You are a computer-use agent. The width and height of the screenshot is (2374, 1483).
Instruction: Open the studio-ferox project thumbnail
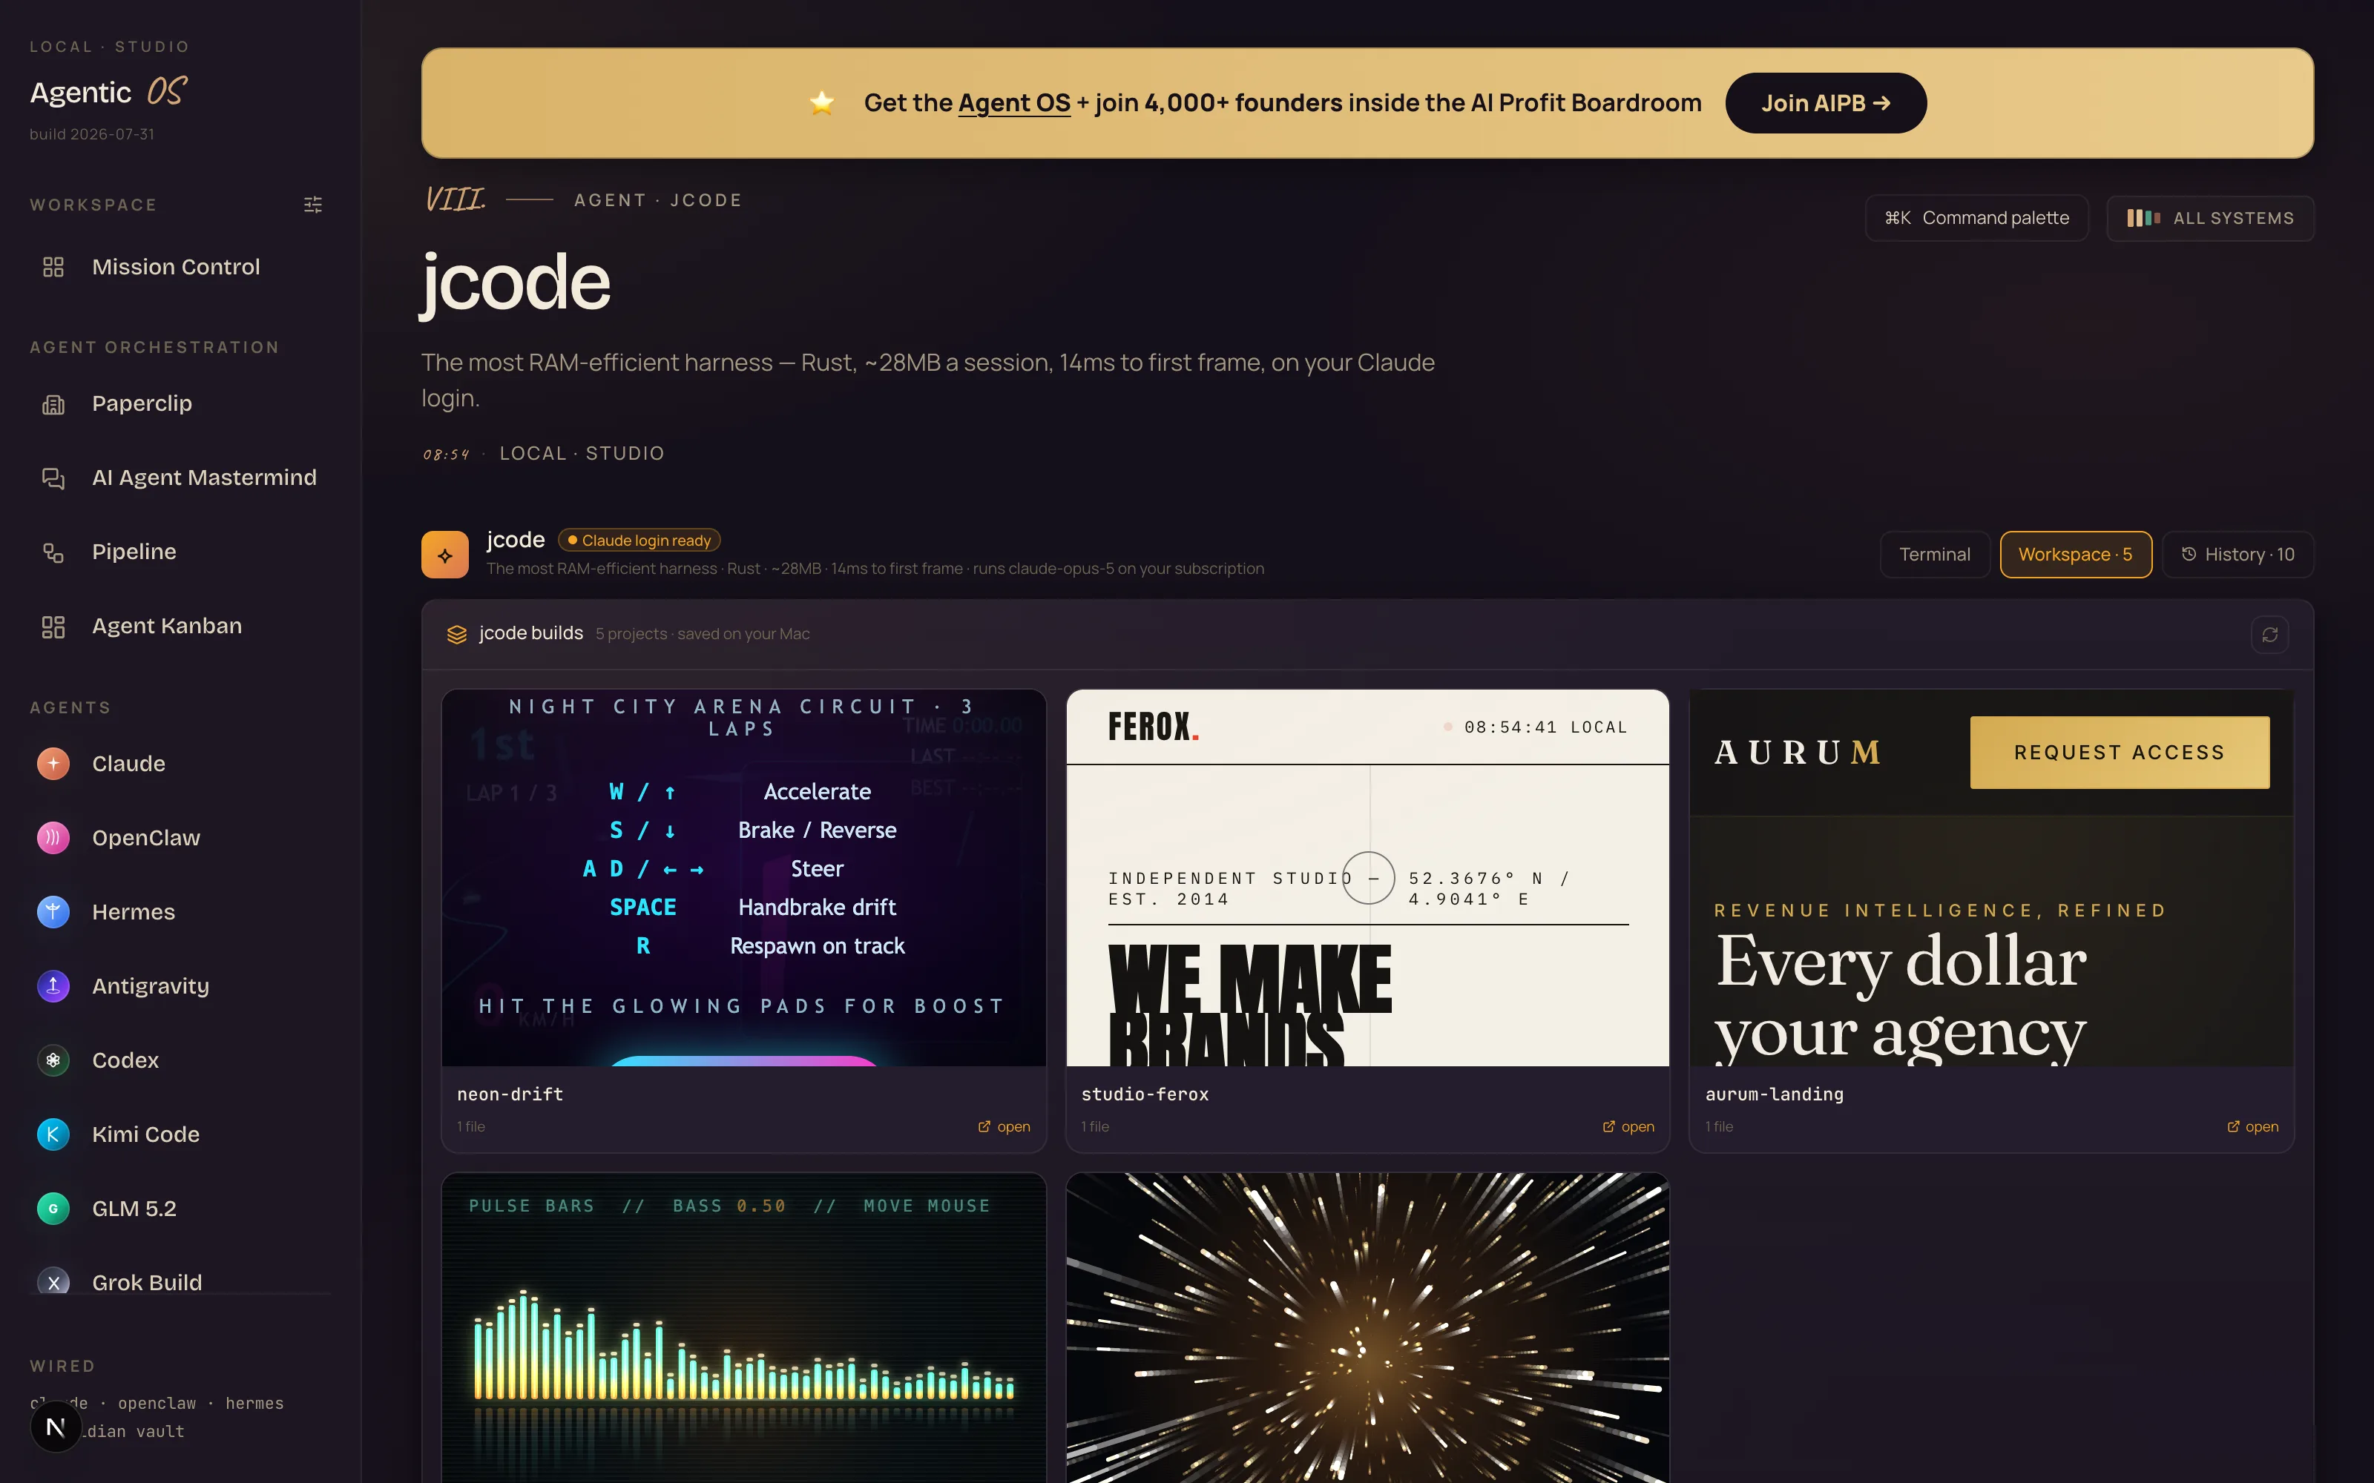1367,878
